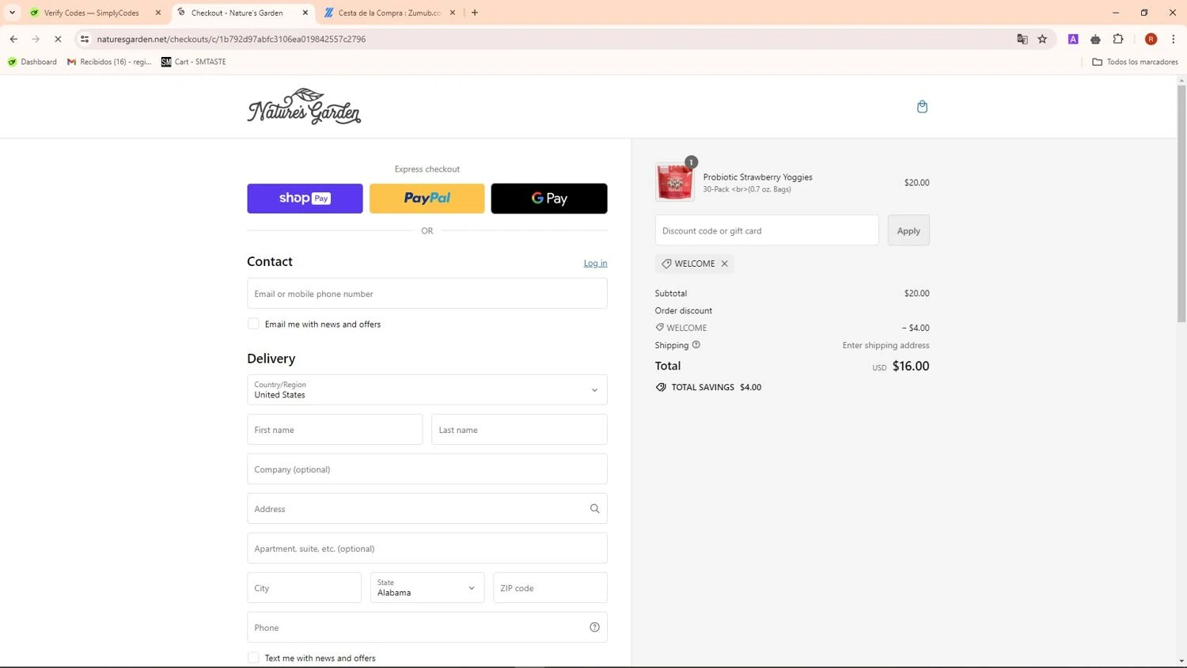
Task: Click the Discount code or gift card field
Action: 767,230
